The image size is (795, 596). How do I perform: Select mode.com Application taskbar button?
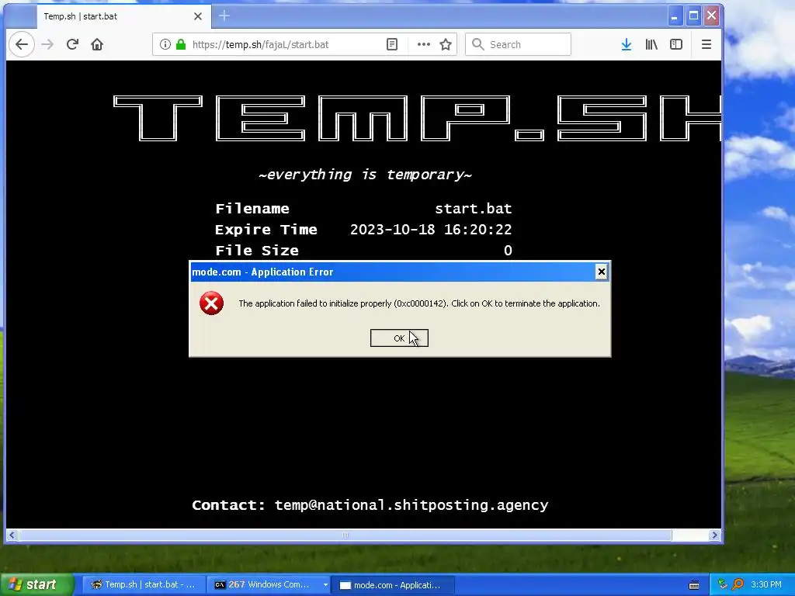(x=393, y=585)
